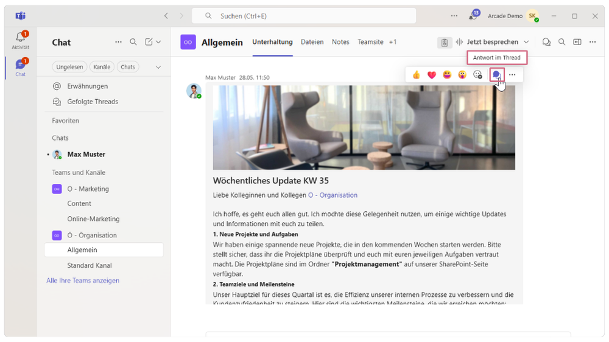Open the SK profile avatar
Viewport: 609px width, 342px height.
(532, 16)
